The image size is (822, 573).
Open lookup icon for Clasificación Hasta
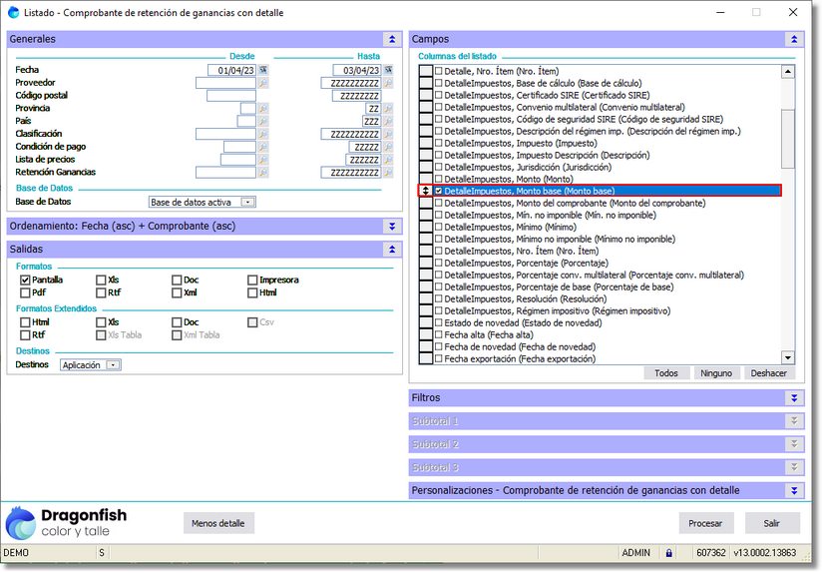tap(388, 134)
